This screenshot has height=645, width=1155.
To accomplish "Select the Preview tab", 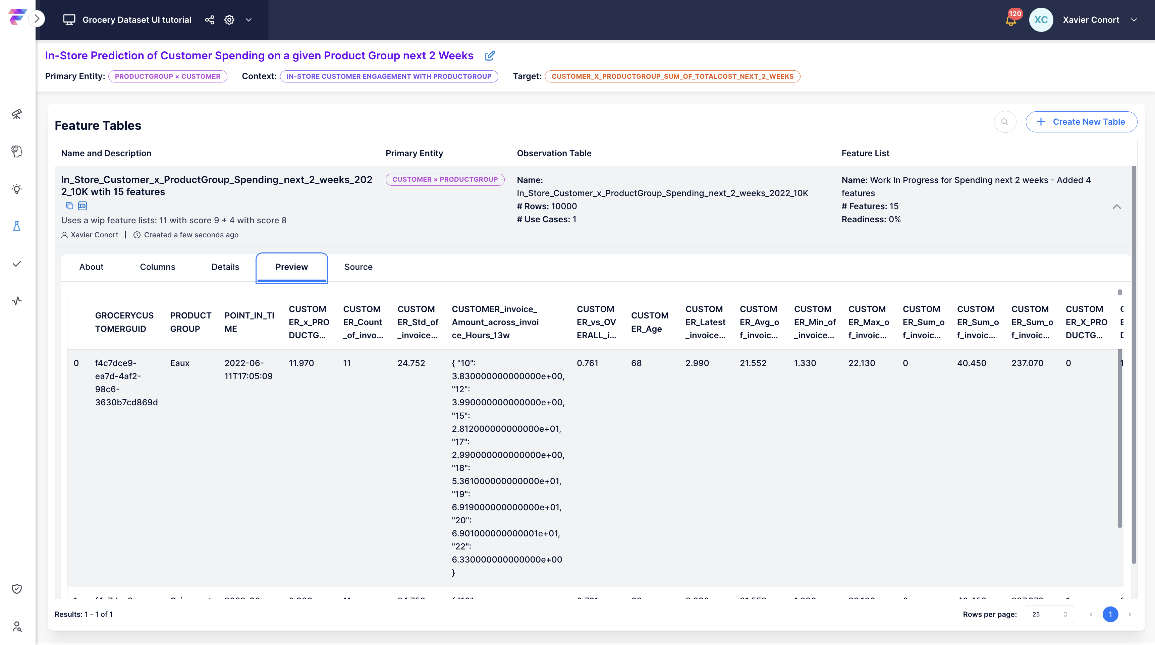I will click(x=291, y=268).
